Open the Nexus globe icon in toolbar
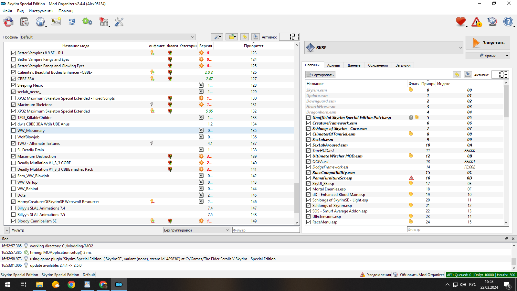The height and width of the screenshot is (291, 517). click(40, 22)
